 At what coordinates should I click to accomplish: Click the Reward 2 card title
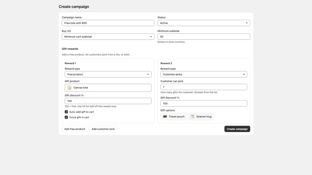166,63
